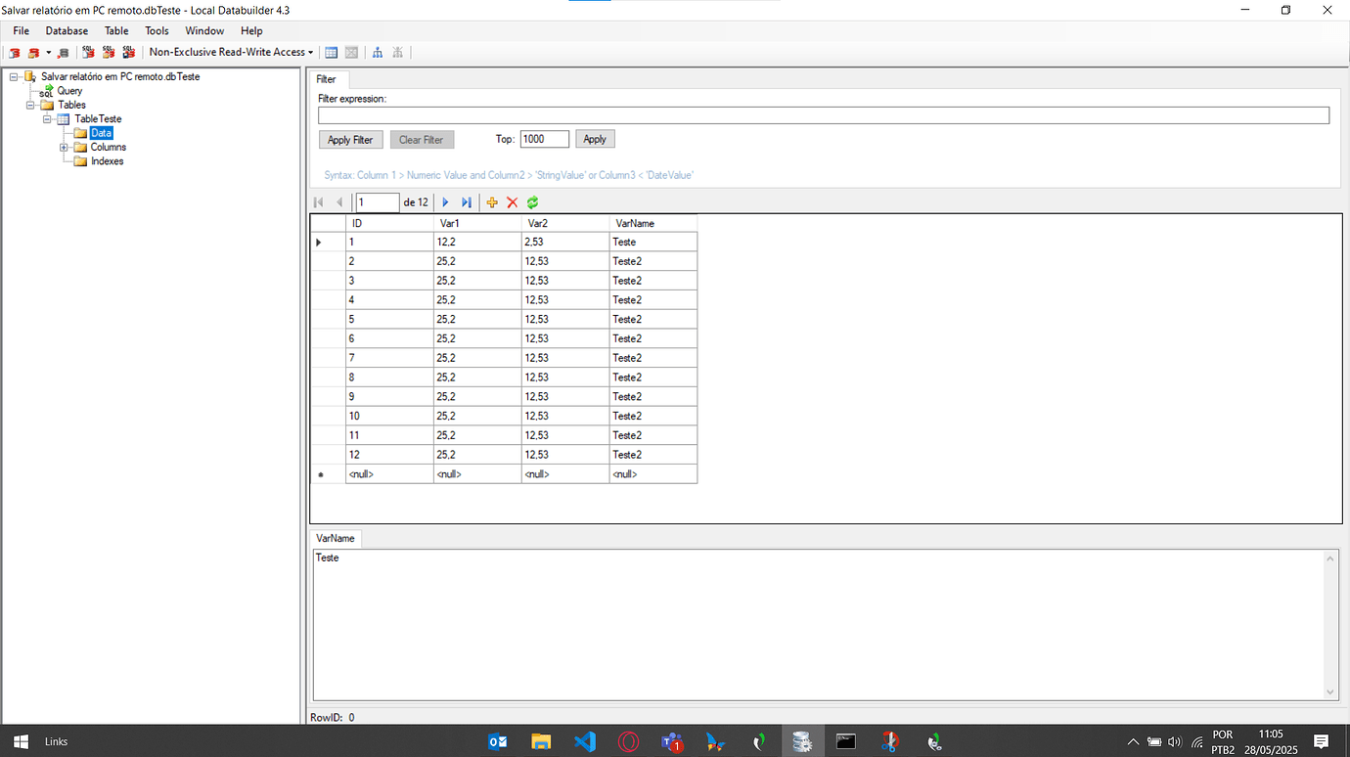Click the blue hierarchy diagram toolbar icon
The image size is (1350, 757).
378,53
